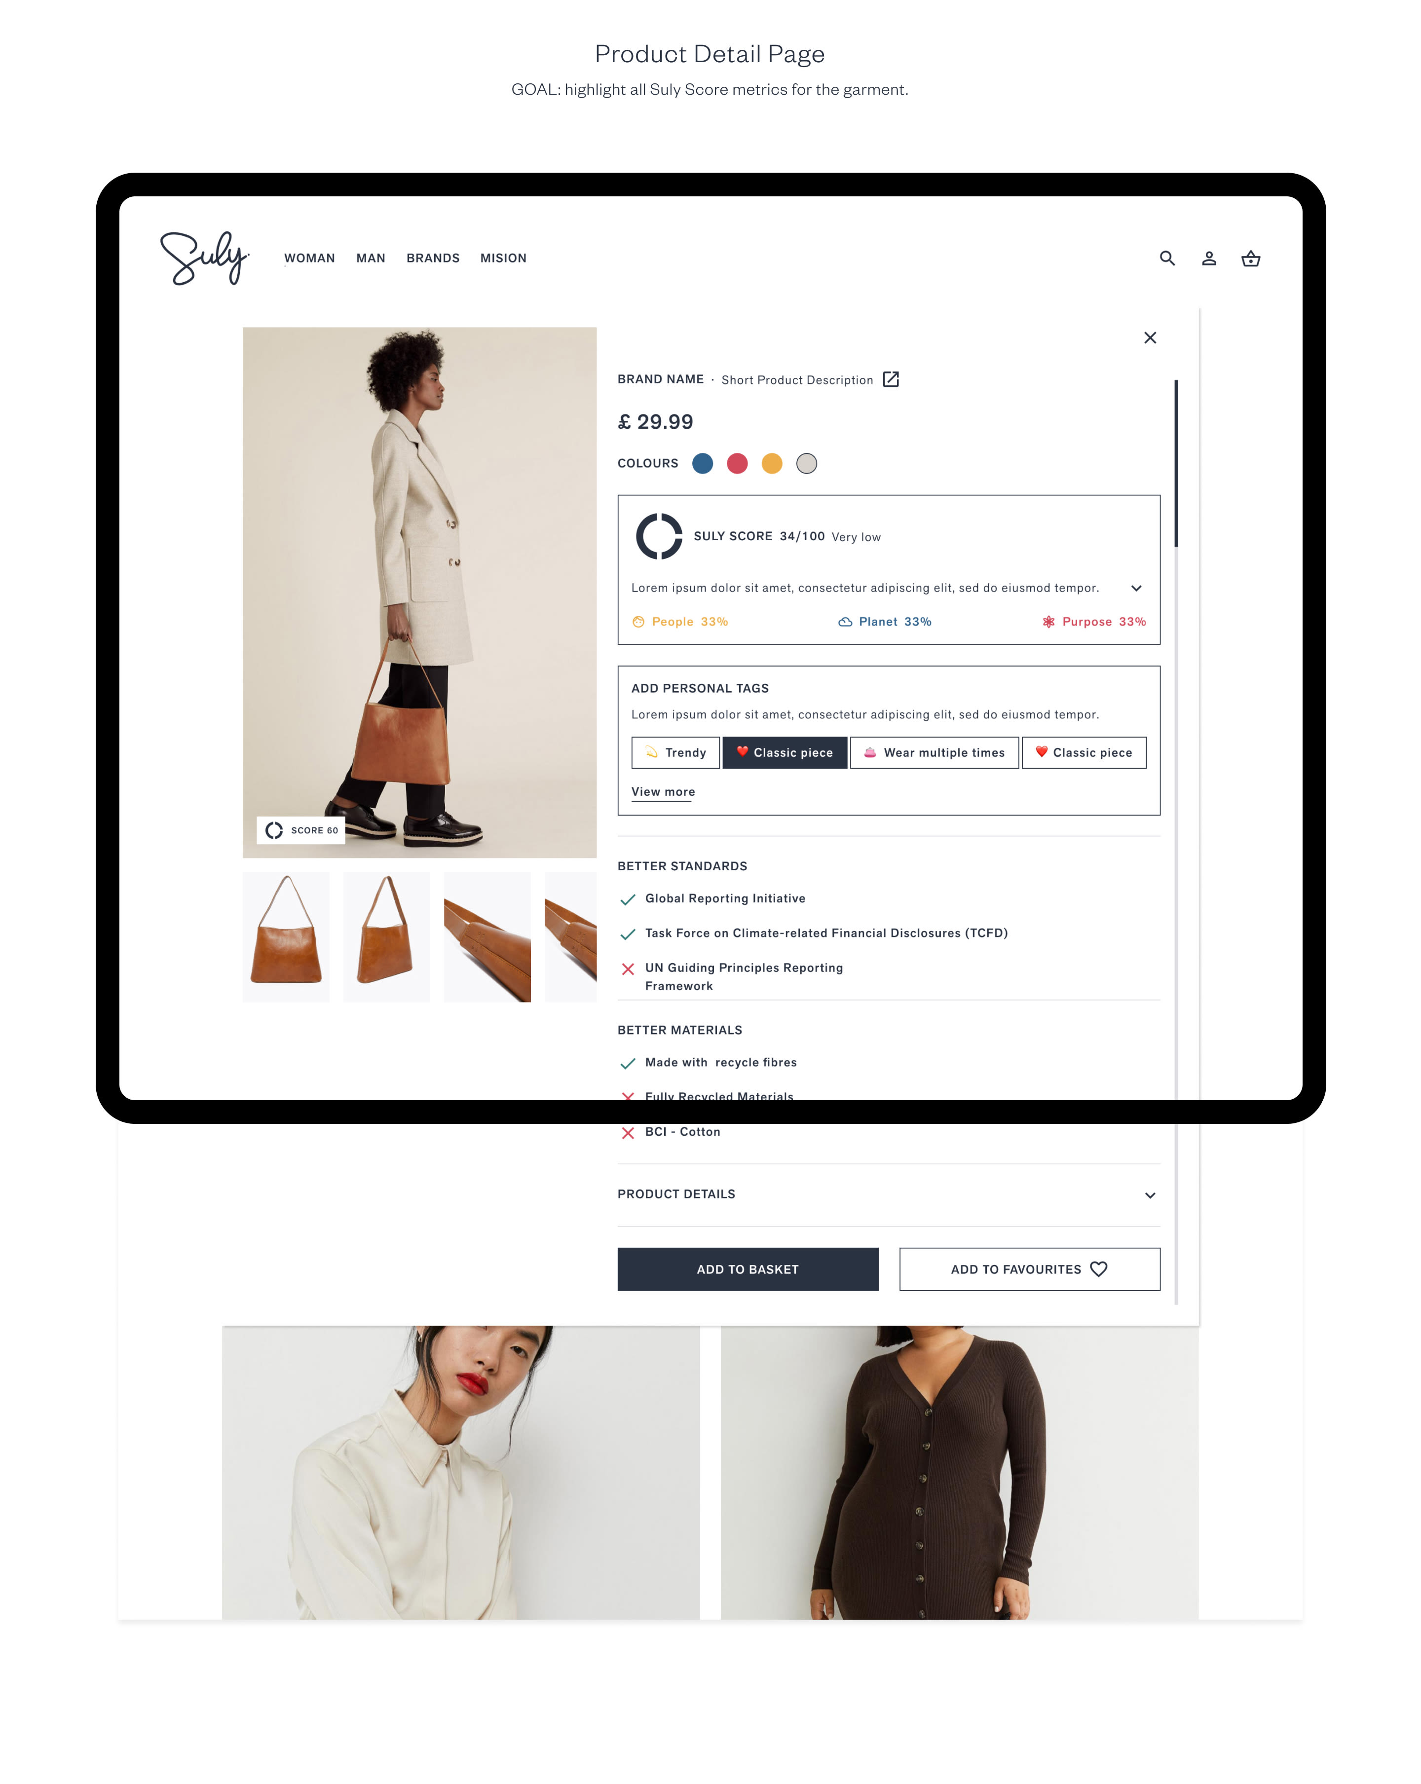Open the WOMAN menu item
This screenshot has width=1421, height=1784.
coord(309,258)
